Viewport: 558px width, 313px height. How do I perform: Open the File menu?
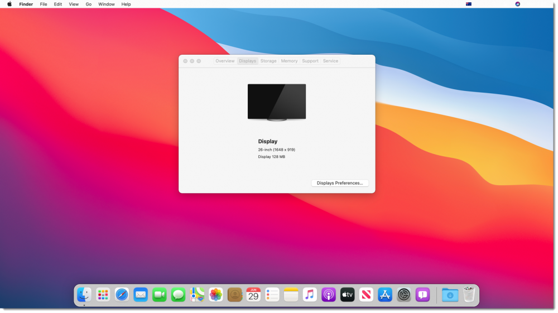click(x=44, y=4)
